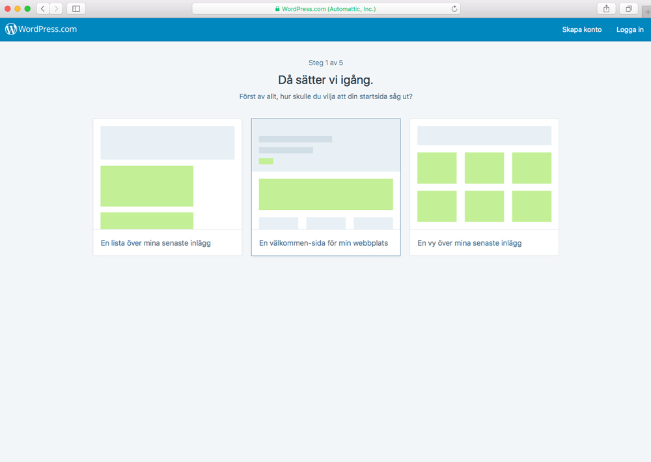Show all tabs overview button
This screenshot has height=462, width=651.
(x=628, y=8)
